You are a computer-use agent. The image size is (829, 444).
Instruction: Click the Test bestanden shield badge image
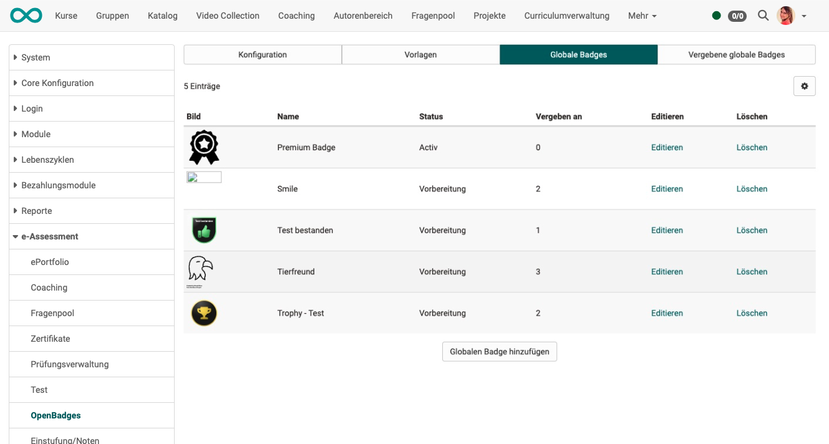[x=204, y=230]
